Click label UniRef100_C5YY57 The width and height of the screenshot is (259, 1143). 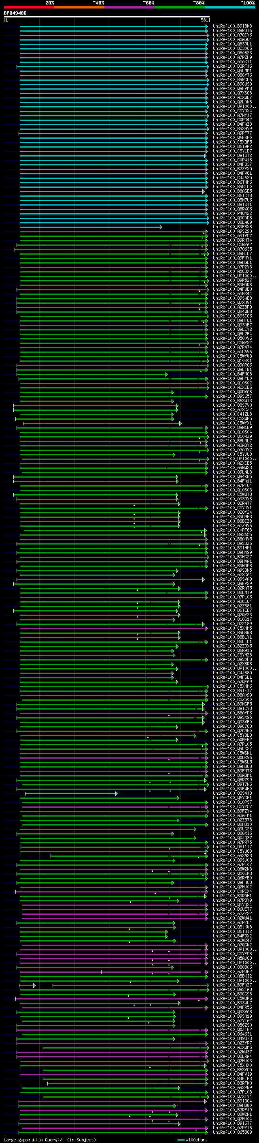point(232,806)
